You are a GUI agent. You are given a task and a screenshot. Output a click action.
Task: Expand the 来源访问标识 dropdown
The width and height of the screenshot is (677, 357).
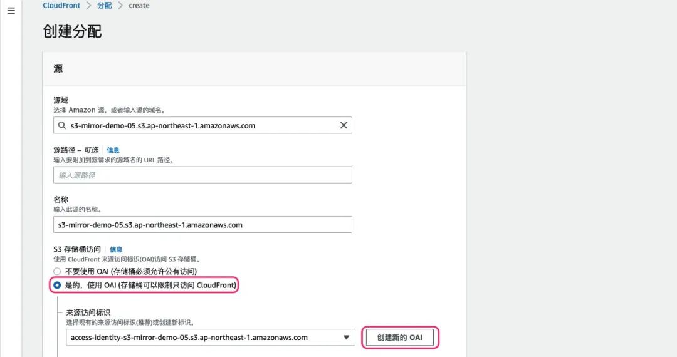click(210, 338)
